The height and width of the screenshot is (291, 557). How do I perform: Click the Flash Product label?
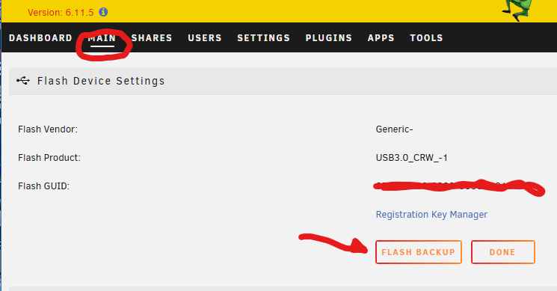point(49,158)
